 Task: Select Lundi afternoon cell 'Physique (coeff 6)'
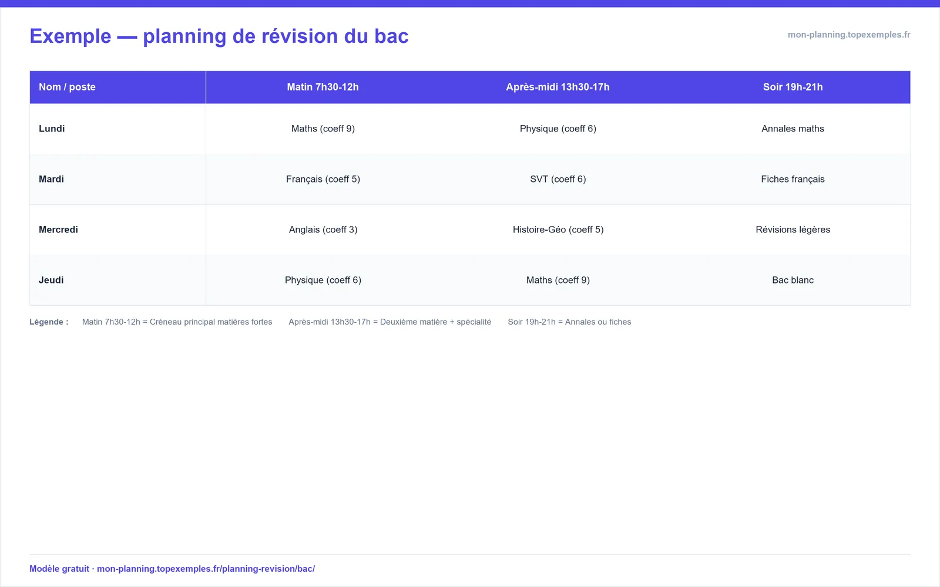click(558, 129)
